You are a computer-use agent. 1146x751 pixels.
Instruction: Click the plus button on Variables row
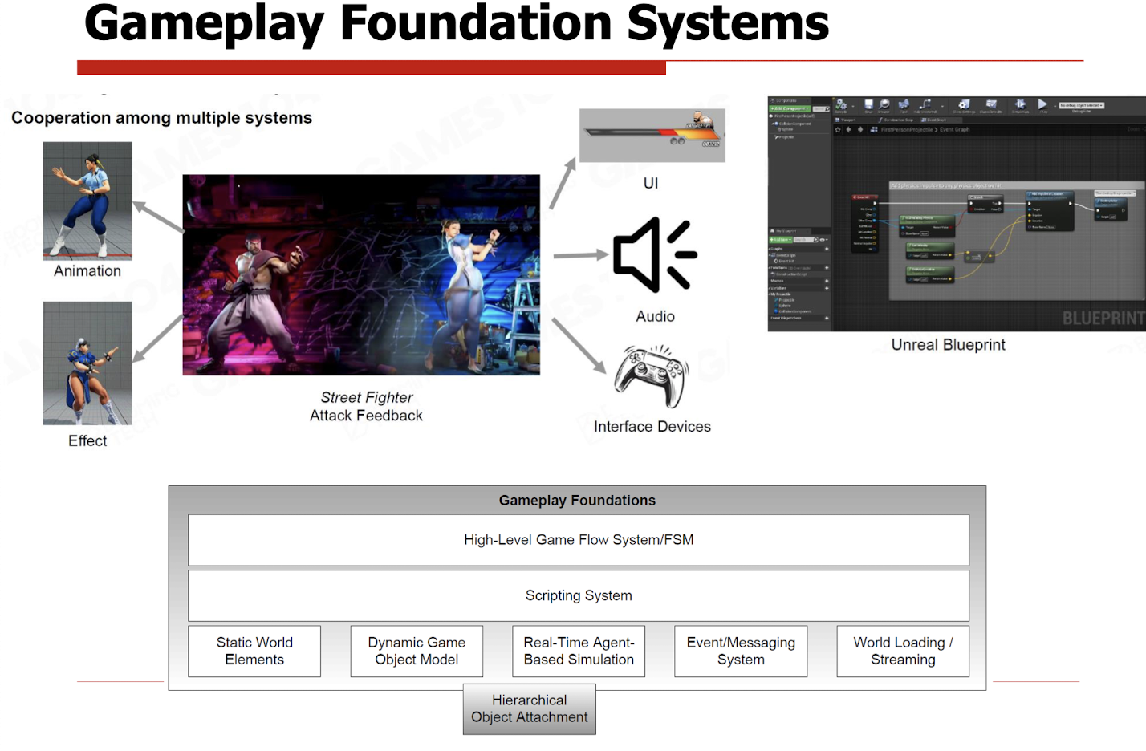click(827, 288)
